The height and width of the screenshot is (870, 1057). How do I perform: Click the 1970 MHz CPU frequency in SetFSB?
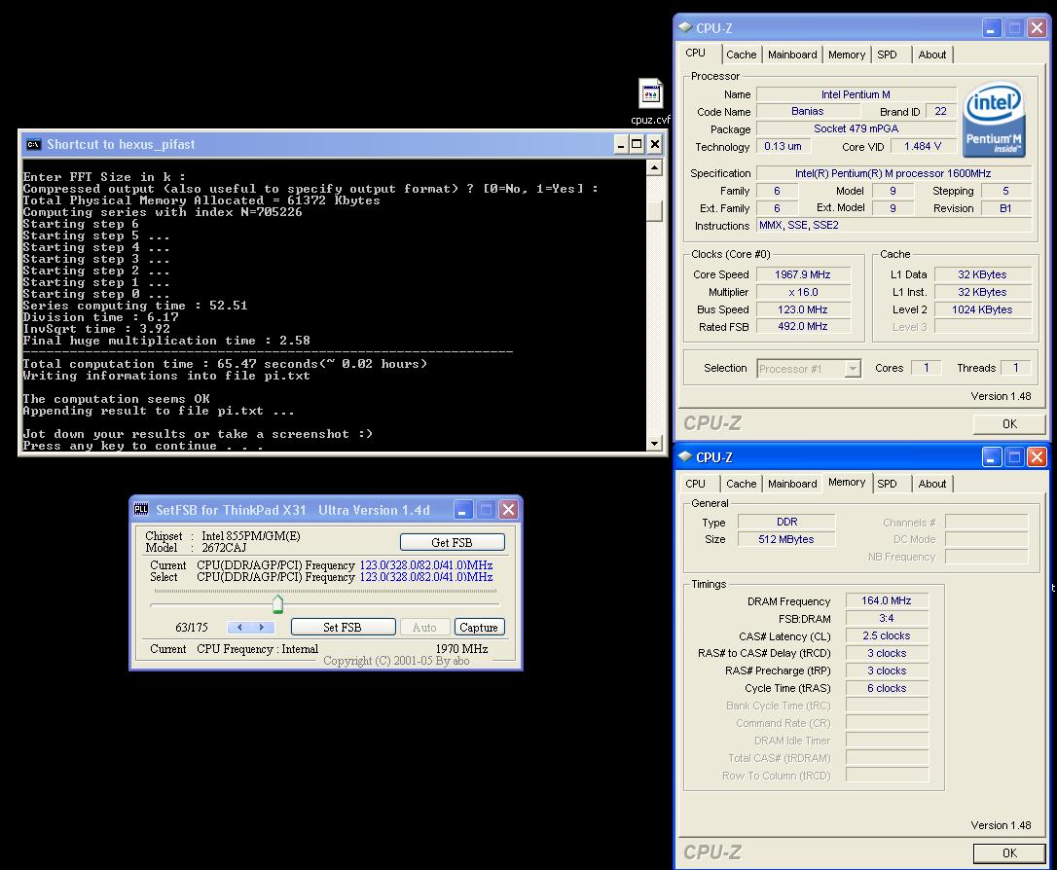(x=461, y=649)
